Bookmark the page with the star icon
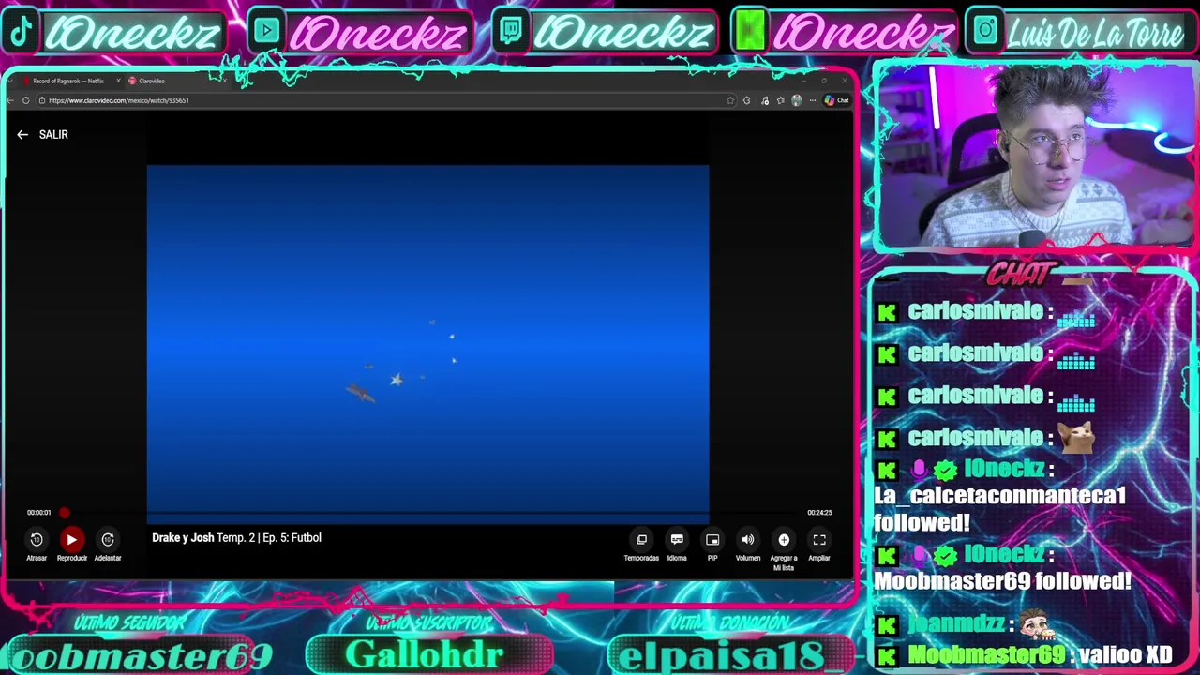 click(730, 100)
